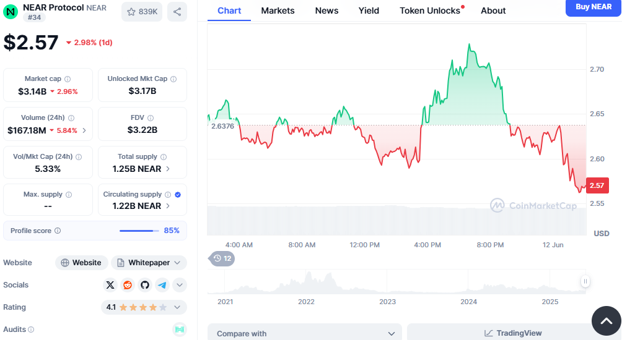The width and height of the screenshot is (622, 340).
Task: Expand Total supply details chevron
Action: pyautogui.click(x=168, y=169)
